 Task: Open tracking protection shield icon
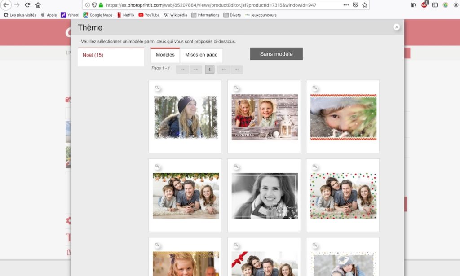(x=94, y=5)
